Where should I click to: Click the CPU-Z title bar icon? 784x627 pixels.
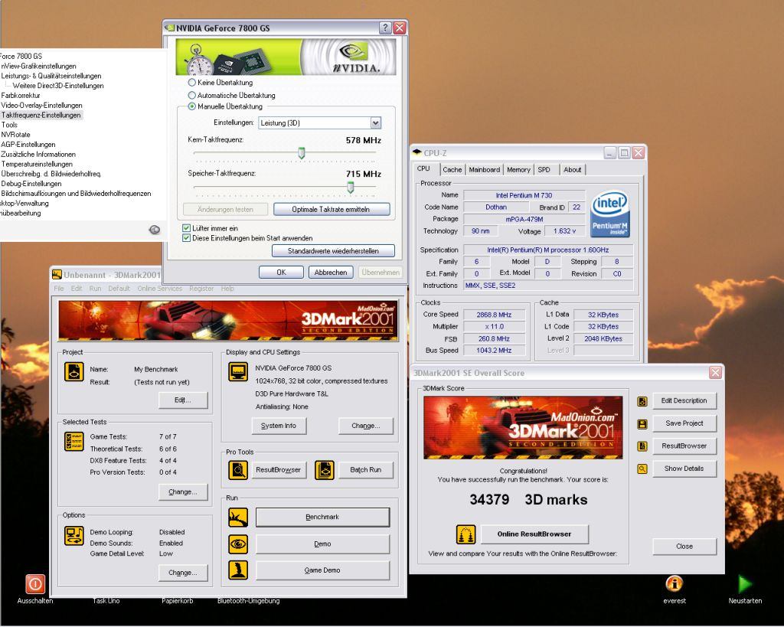(417, 152)
